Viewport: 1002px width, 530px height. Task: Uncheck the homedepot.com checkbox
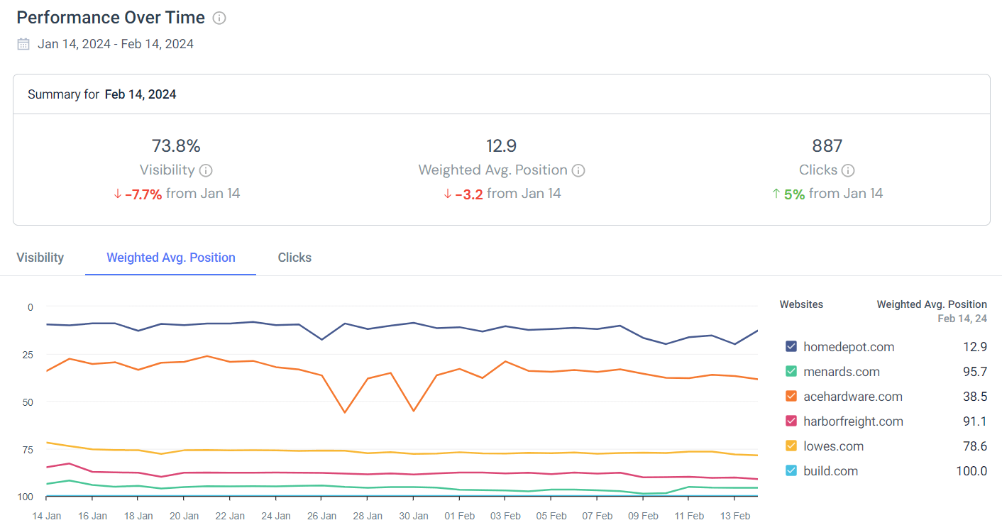click(791, 347)
